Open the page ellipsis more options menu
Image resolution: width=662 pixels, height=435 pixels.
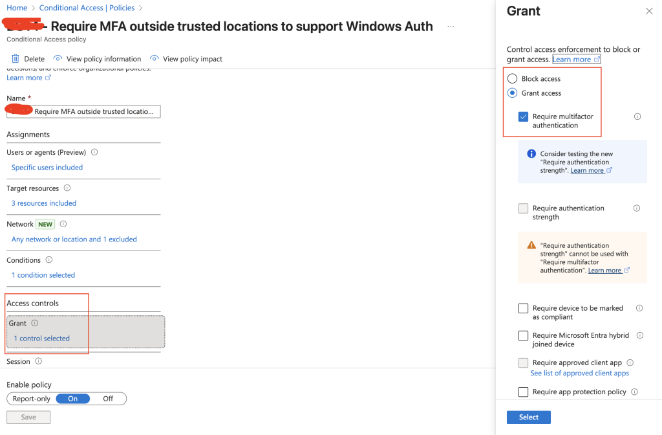(x=451, y=27)
